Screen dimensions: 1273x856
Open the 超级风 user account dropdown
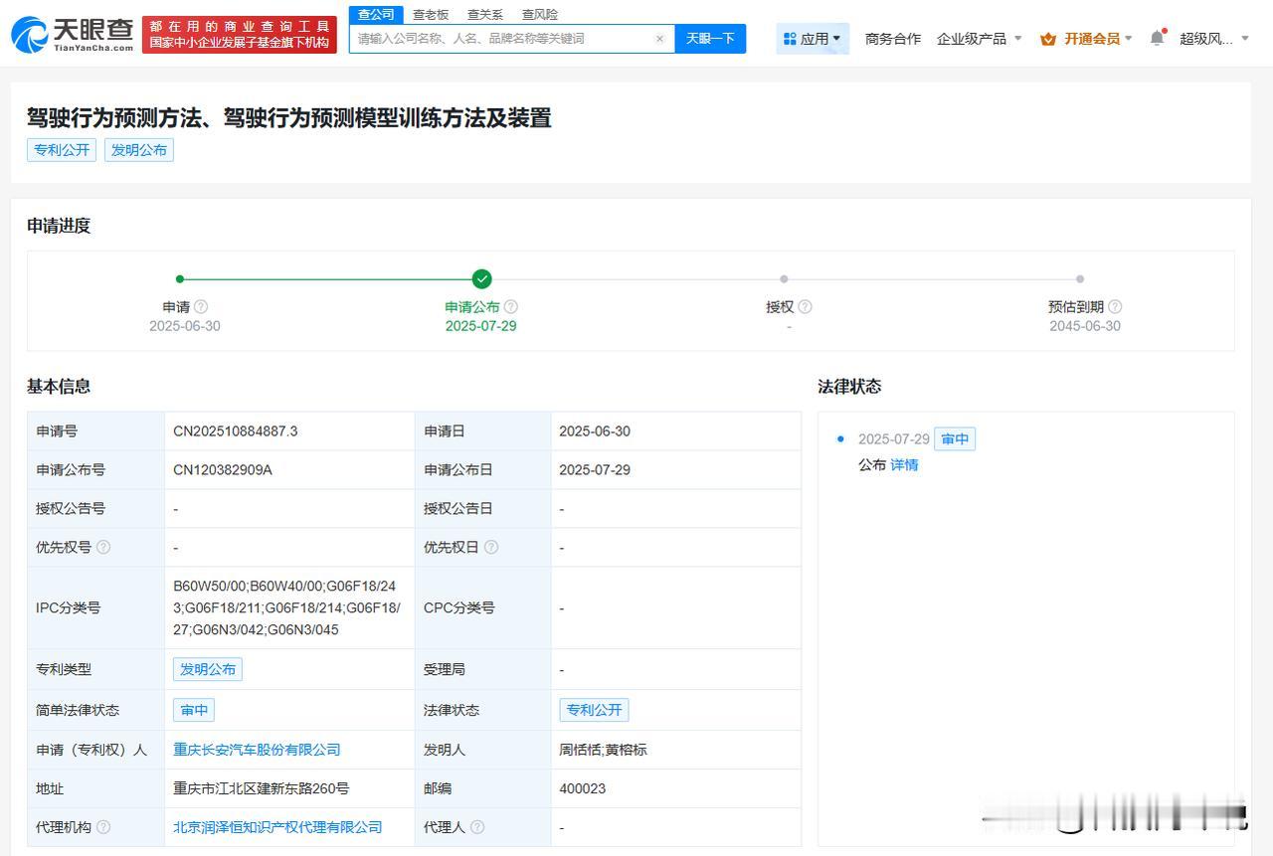click(x=1214, y=39)
